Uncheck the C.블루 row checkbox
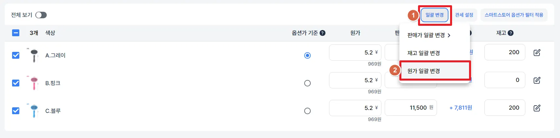The width and height of the screenshot is (560, 138). coord(16,111)
